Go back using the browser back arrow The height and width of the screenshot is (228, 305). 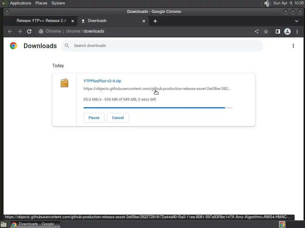[x=10, y=31]
